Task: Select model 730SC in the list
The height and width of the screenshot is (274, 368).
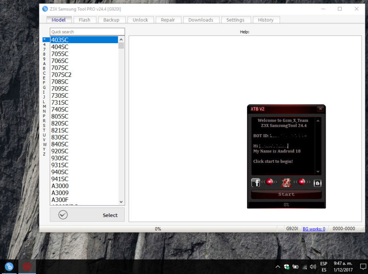Action: pyautogui.click(x=84, y=95)
